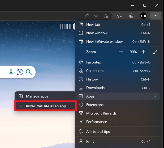Minimize the browser window
Screen dimensions: 164x148
click(132, 5)
